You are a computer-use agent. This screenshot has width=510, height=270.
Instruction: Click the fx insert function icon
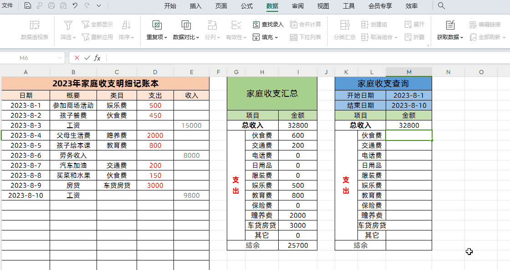pos(97,58)
